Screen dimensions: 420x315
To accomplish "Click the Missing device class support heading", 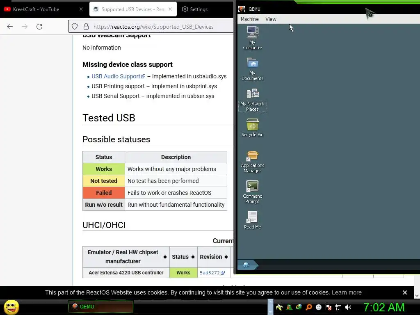I will pyautogui.click(x=128, y=64).
